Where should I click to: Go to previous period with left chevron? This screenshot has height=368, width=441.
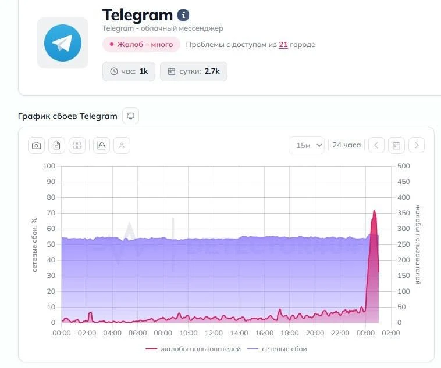376,145
